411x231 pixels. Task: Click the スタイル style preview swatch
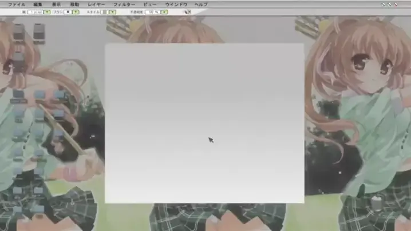tap(105, 11)
